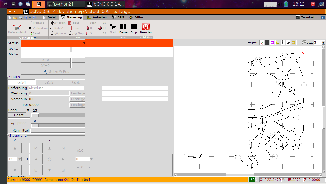Click the Jog Stop user button

tap(76, 33)
